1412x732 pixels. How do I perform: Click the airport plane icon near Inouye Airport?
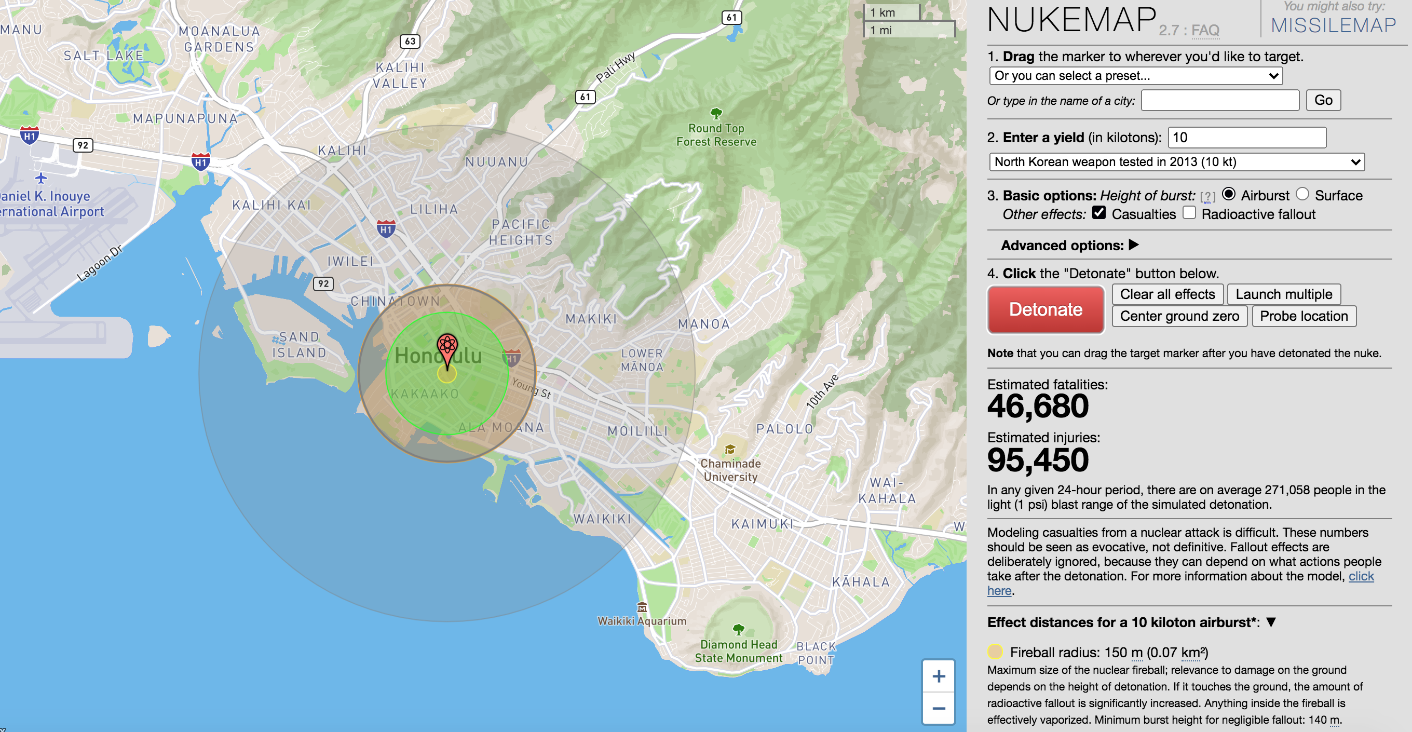click(40, 178)
